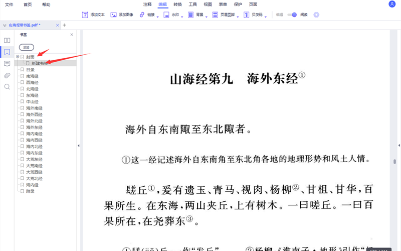Open the bookmarks sidebar panel

pyautogui.click(x=7, y=52)
